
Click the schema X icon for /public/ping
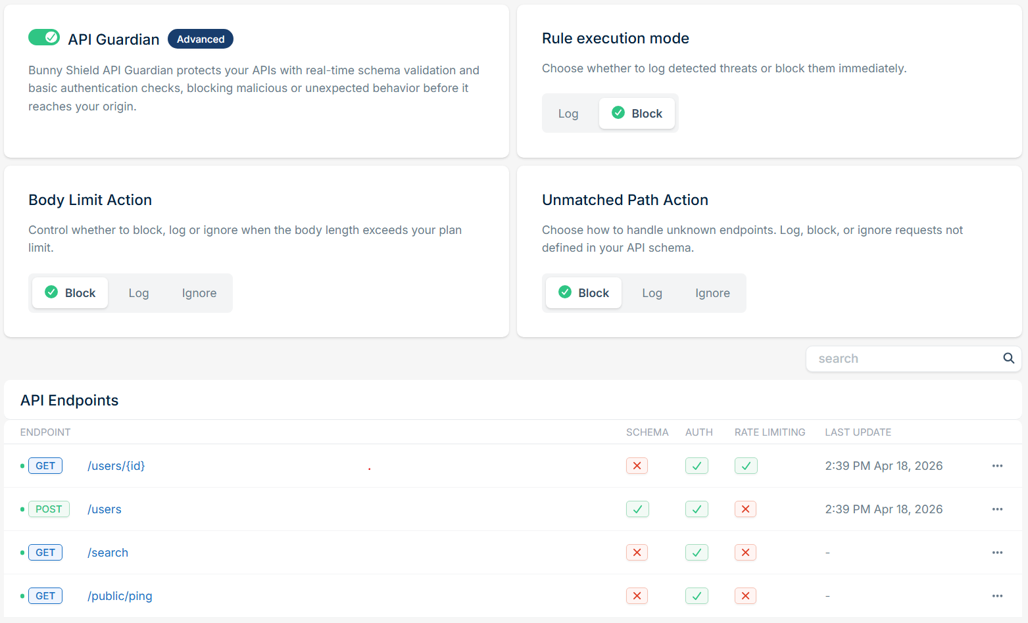click(637, 596)
